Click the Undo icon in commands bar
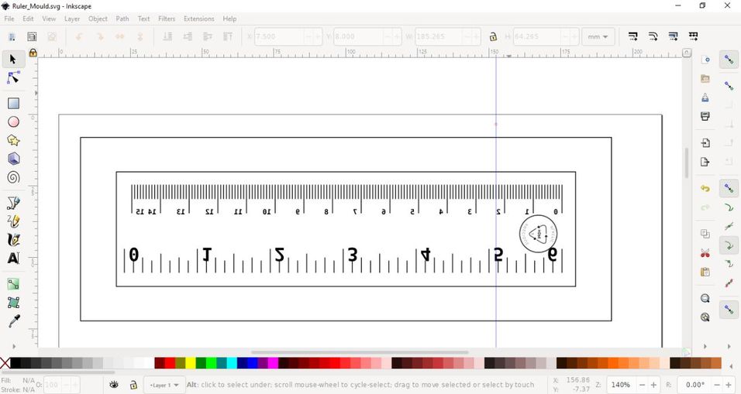This screenshot has width=741, height=394. point(705,188)
